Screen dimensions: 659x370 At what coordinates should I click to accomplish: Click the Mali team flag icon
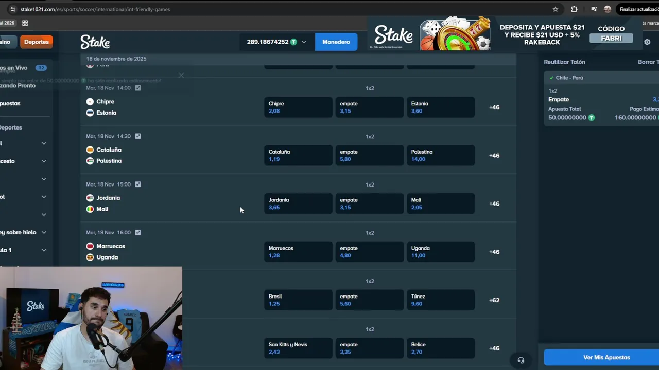pos(90,209)
